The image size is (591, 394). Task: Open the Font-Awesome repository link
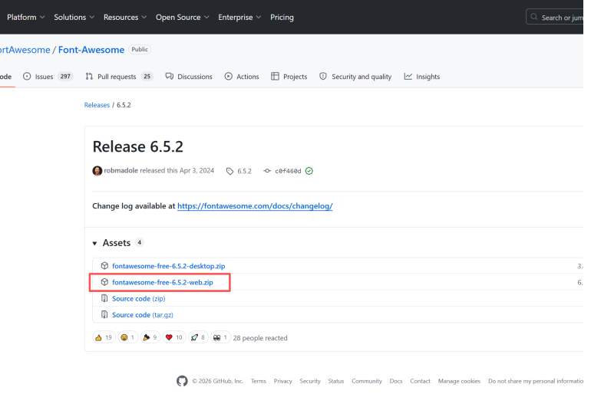91,50
